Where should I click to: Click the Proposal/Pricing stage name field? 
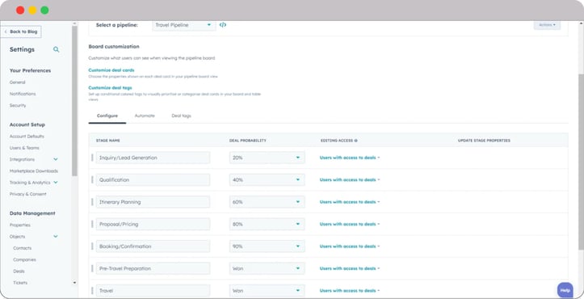[x=153, y=224]
